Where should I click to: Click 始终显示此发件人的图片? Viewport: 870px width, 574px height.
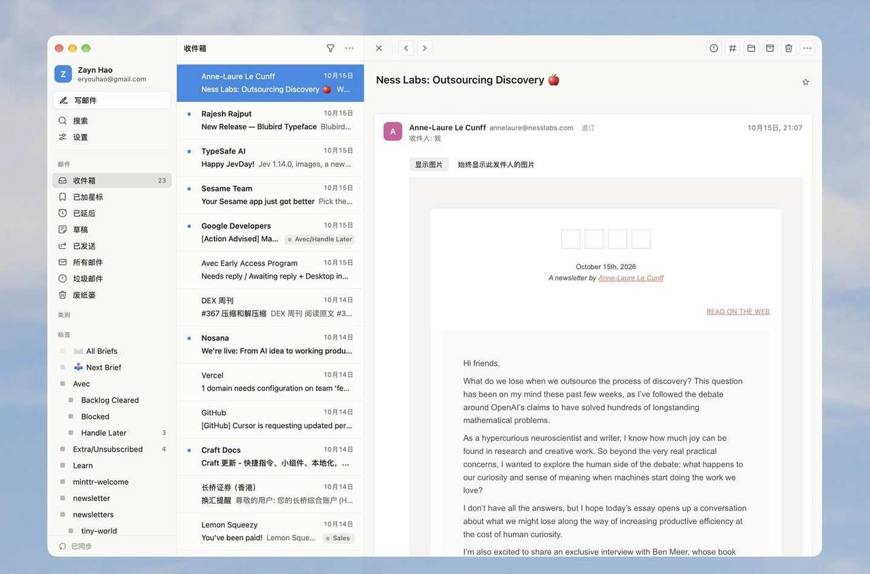click(496, 164)
